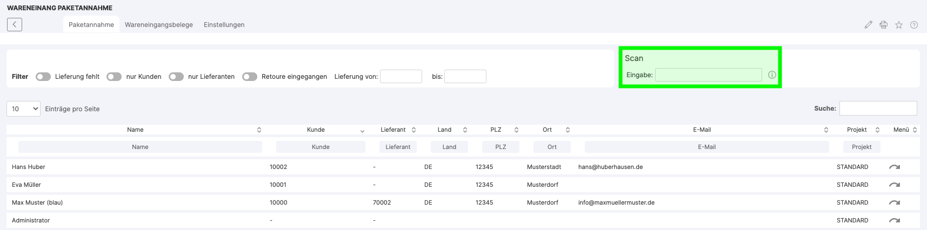
Task: Switch to Wareneingangsbelege tab
Action: (159, 25)
